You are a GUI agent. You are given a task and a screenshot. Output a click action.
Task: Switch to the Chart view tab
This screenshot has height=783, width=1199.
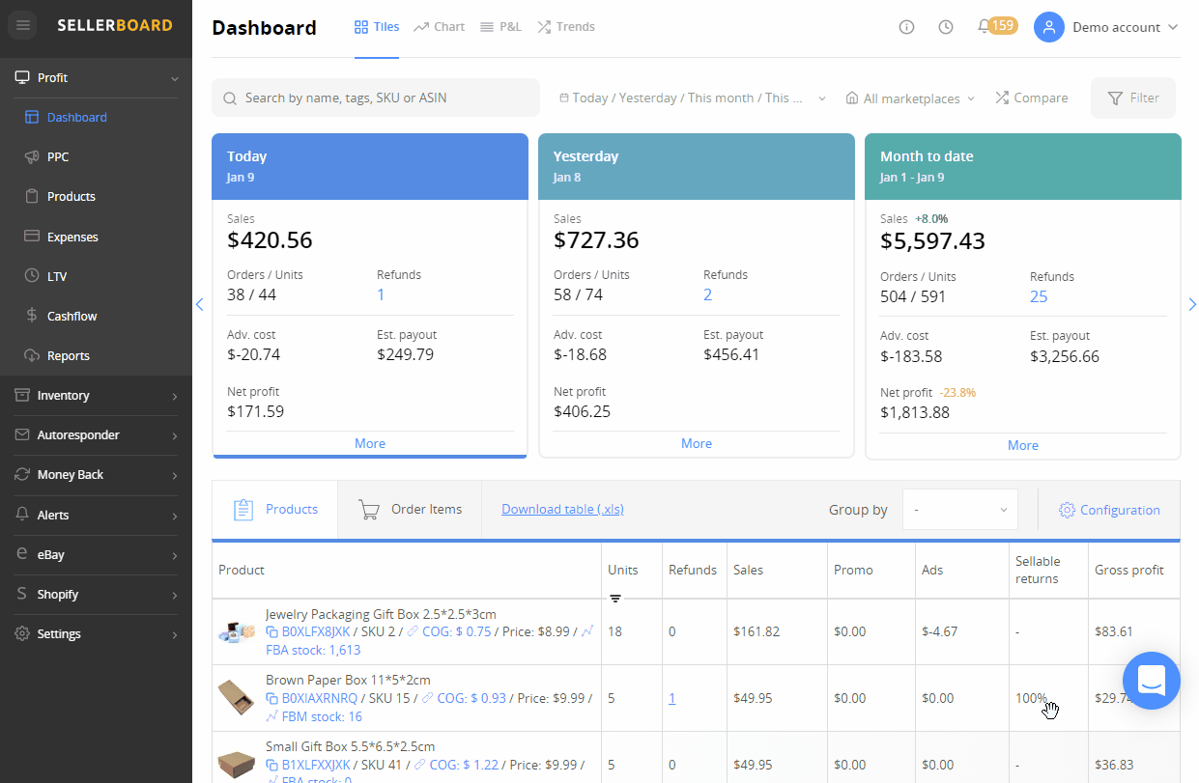(439, 27)
